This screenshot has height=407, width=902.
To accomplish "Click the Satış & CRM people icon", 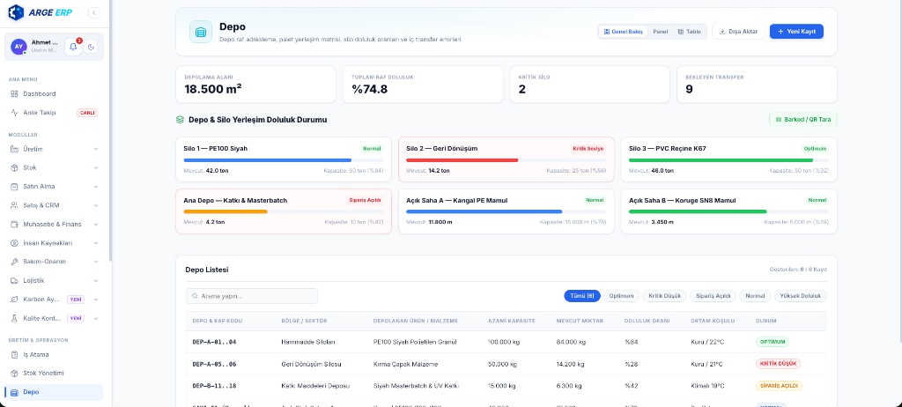I will click(14, 205).
